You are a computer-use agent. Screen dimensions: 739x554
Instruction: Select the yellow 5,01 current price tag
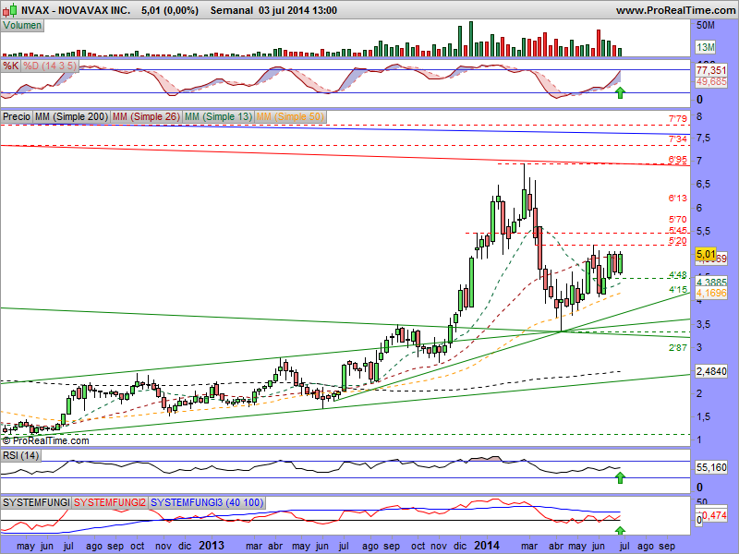click(x=706, y=255)
